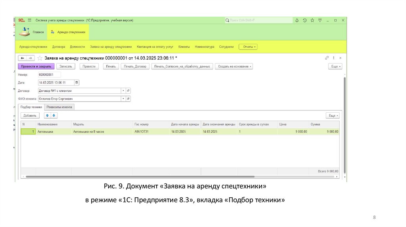This screenshot has width=406, height=227.
Task: Open the Отчеты dropdown
Action: click(248, 47)
